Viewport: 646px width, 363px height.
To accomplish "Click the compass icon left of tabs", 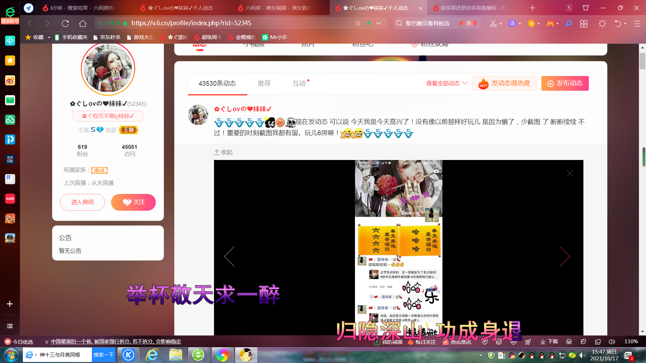I will pos(29,8).
